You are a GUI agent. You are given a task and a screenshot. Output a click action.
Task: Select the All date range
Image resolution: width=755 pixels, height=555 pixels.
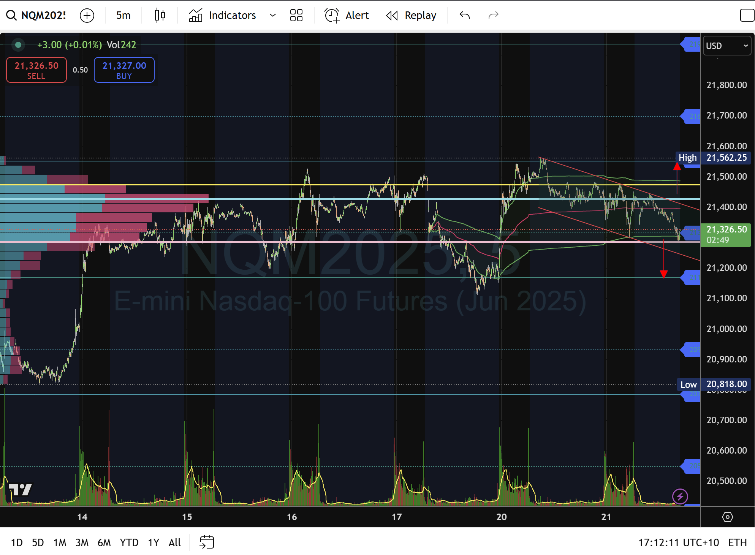point(175,542)
